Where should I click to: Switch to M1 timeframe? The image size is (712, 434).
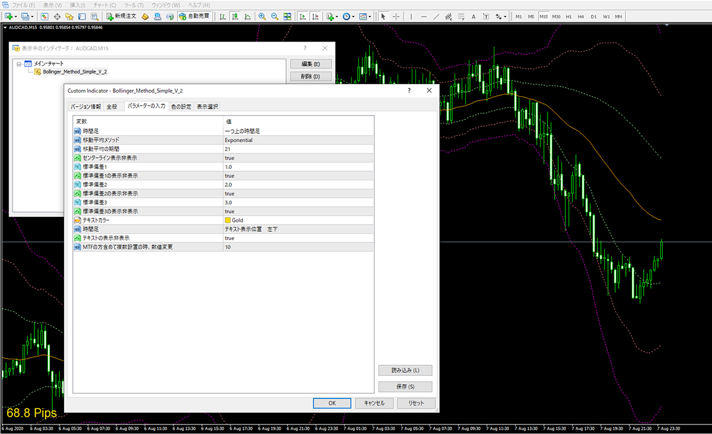pos(519,16)
